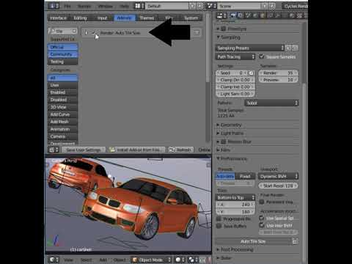
Task: Toggle Use Hair BVH checkbox
Action: [262, 225]
